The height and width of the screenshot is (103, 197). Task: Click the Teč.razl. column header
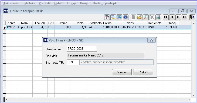(x=40, y=23)
